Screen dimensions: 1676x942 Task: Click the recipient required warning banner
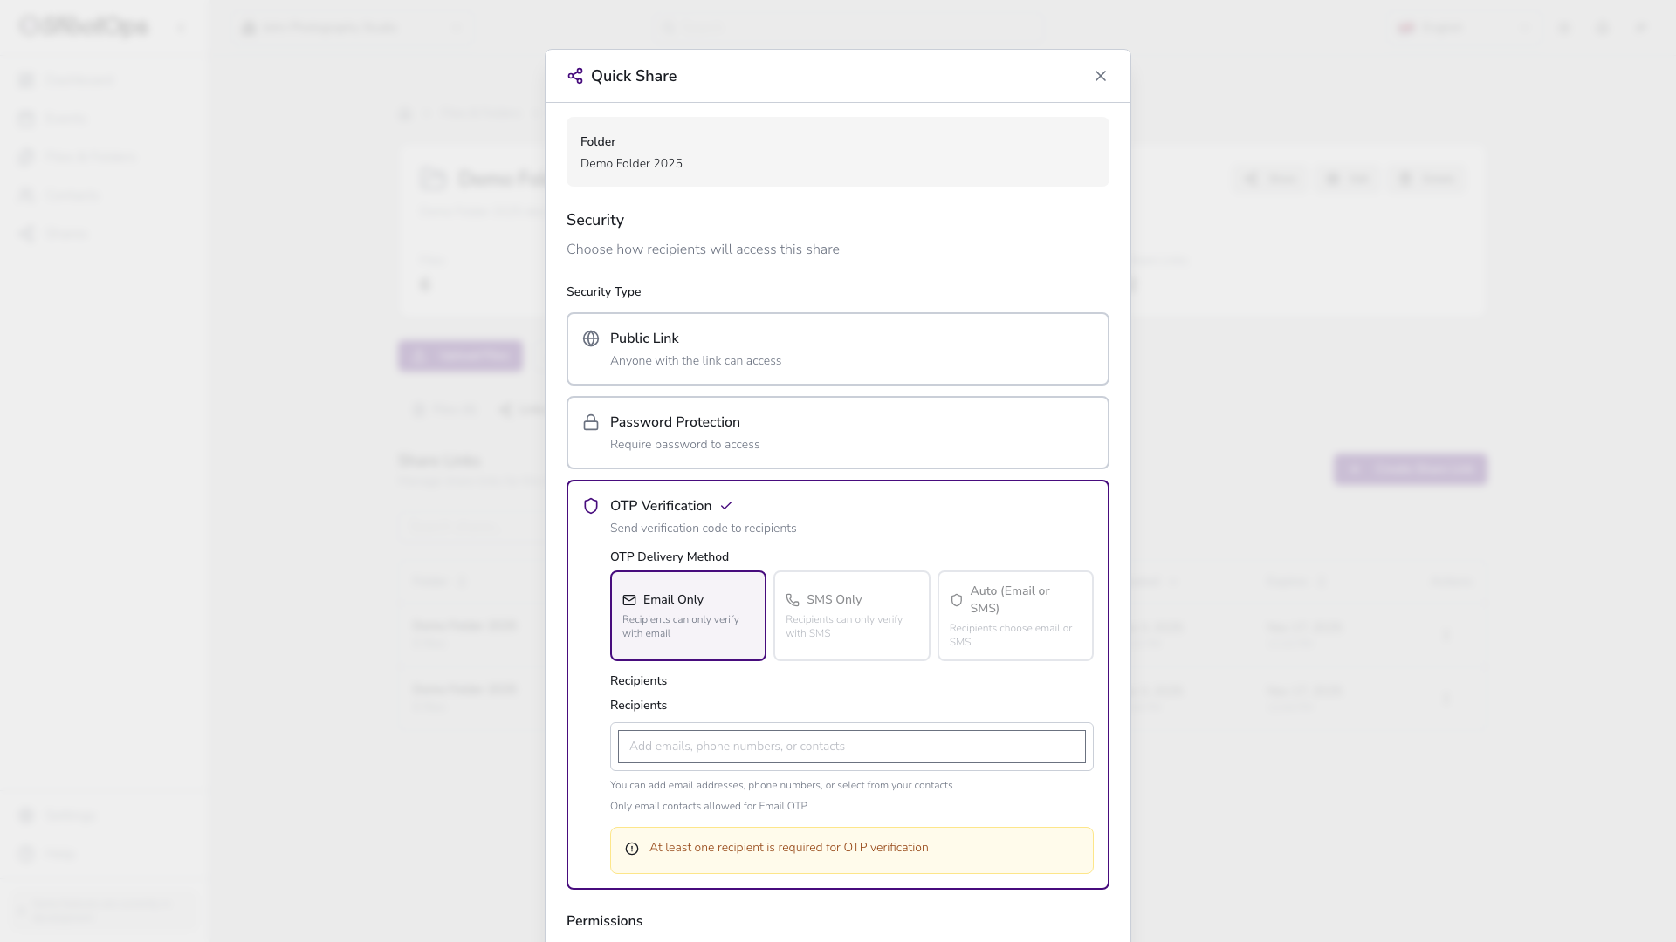[x=851, y=850]
